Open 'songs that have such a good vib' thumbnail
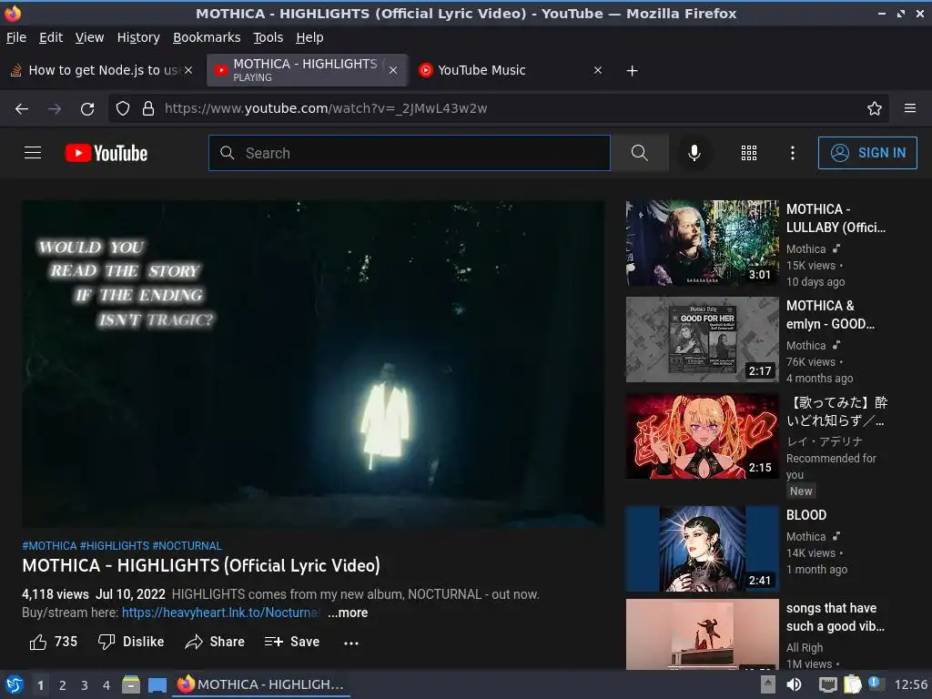The height and width of the screenshot is (699, 932). point(702,634)
